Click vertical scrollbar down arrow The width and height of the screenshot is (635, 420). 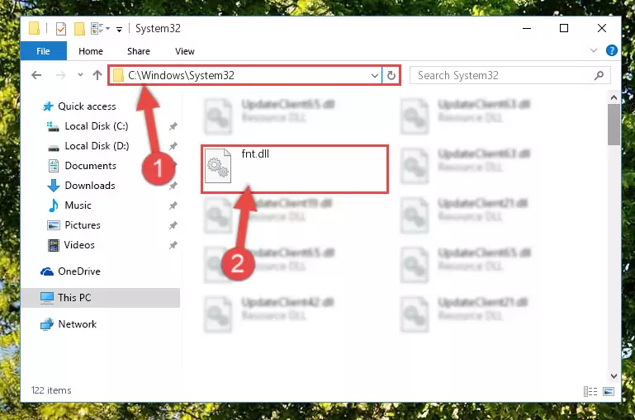click(x=614, y=376)
